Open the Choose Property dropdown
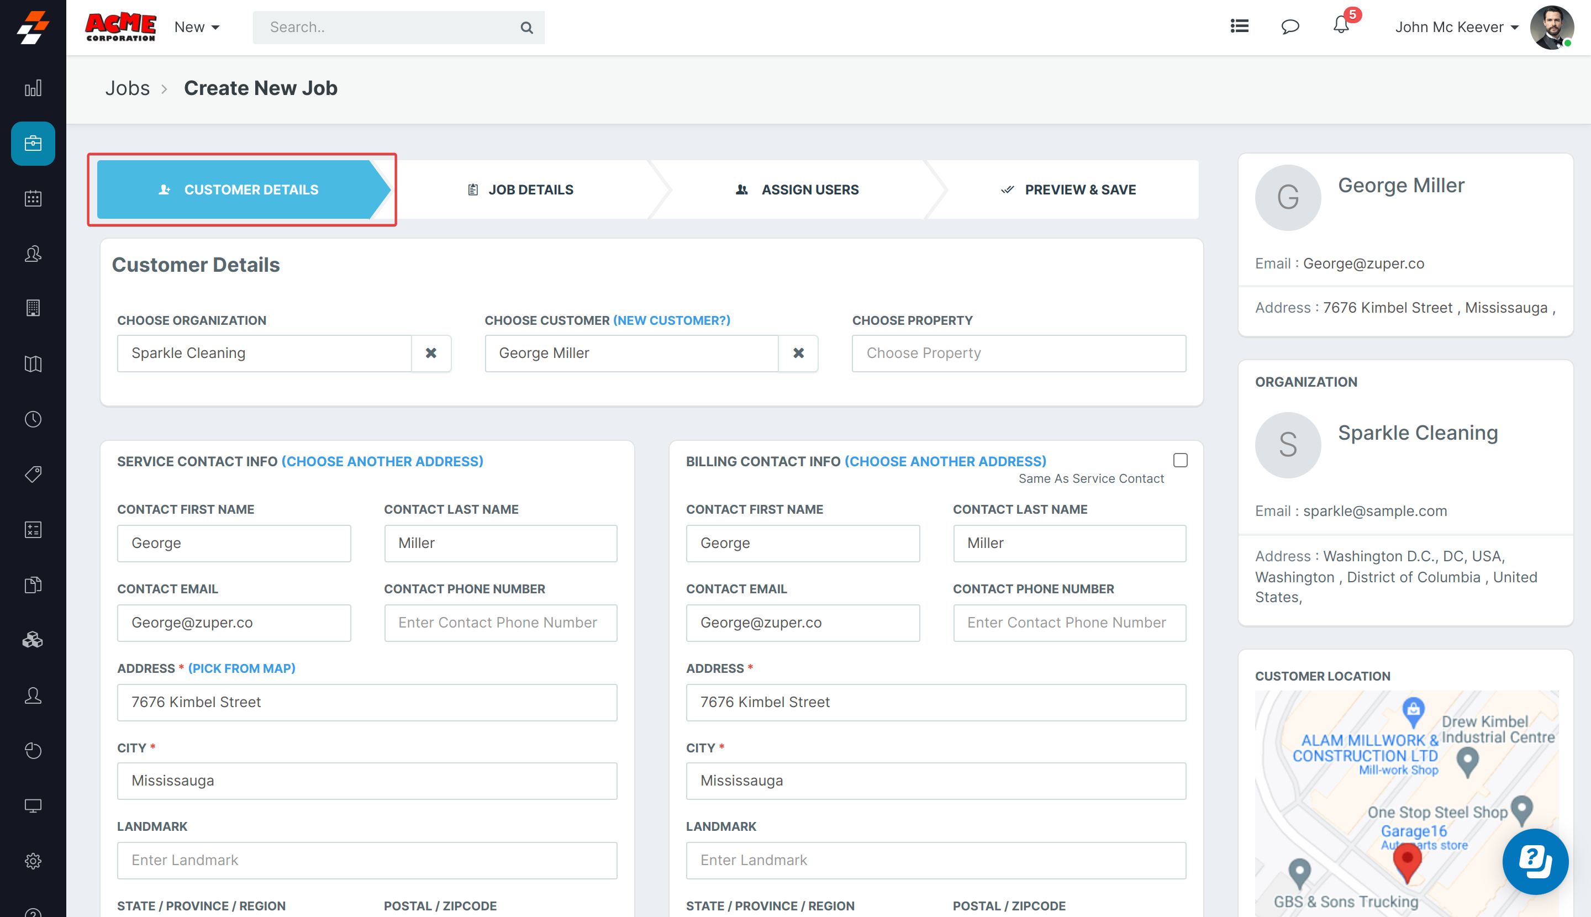Image resolution: width=1591 pixels, height=917 pixels. tap(1019, 354)
